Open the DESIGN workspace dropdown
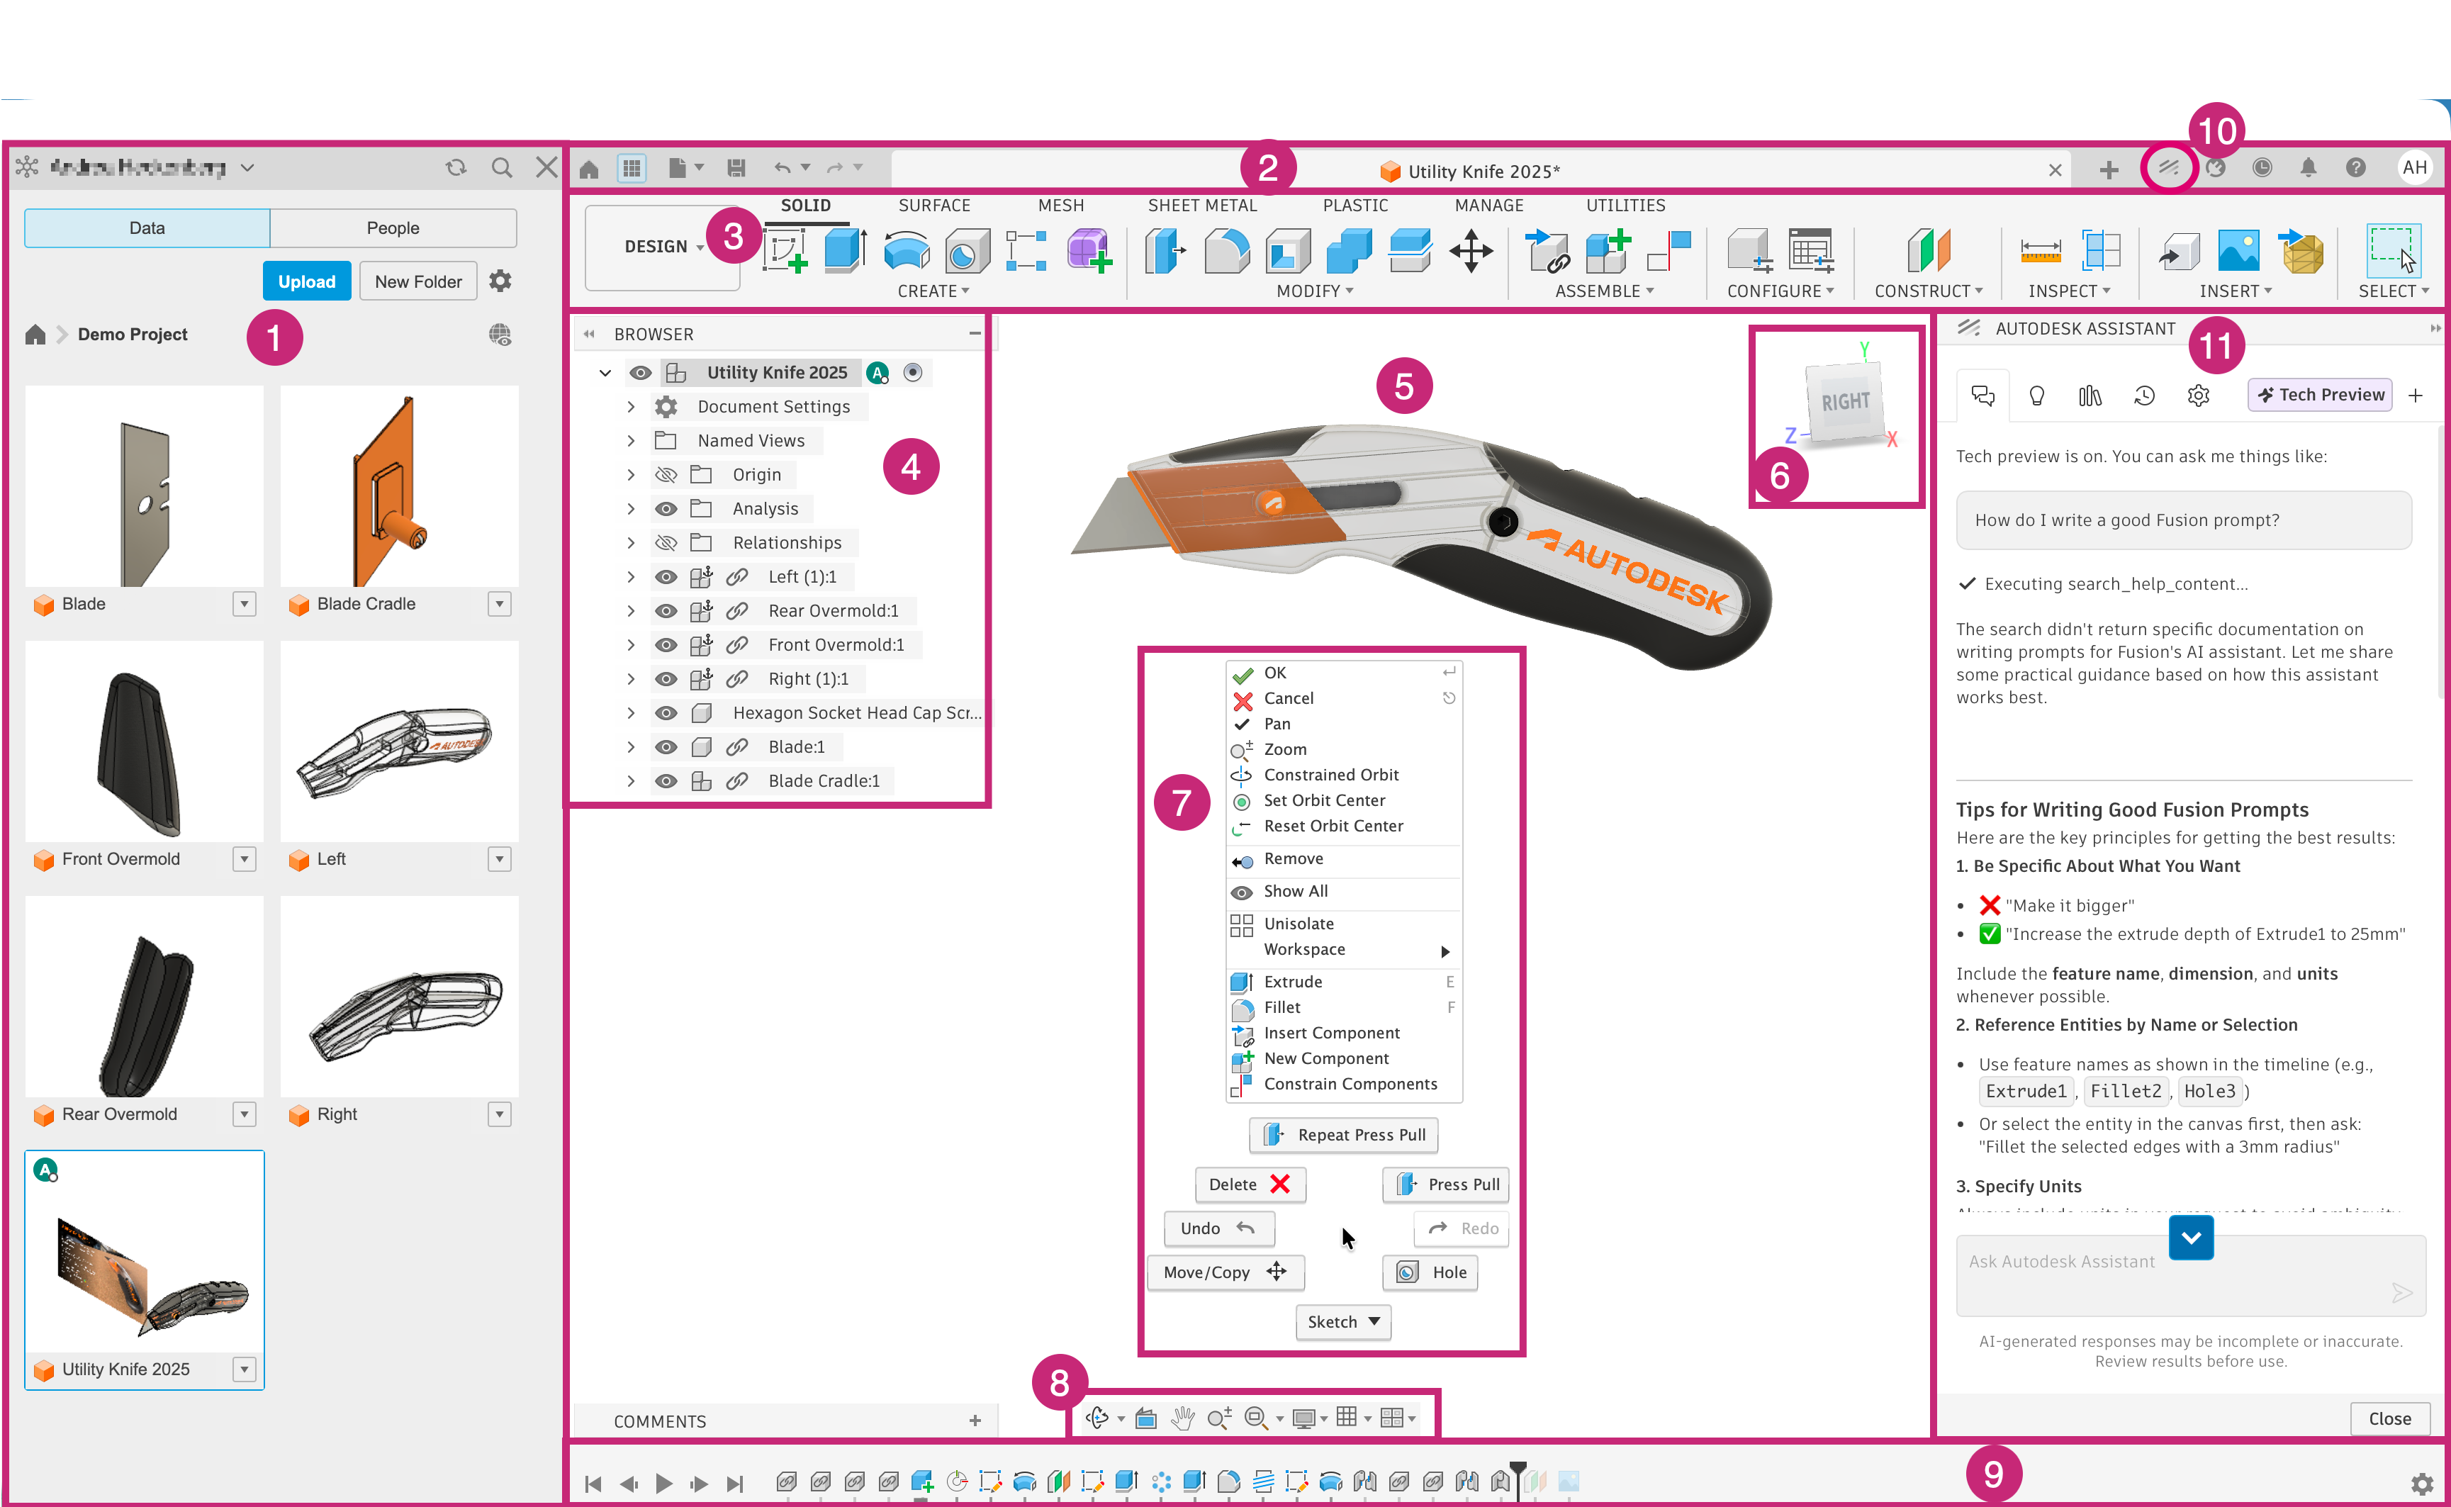The width and height of the screenshot is (2451, 1507). [x=661, y=247]
